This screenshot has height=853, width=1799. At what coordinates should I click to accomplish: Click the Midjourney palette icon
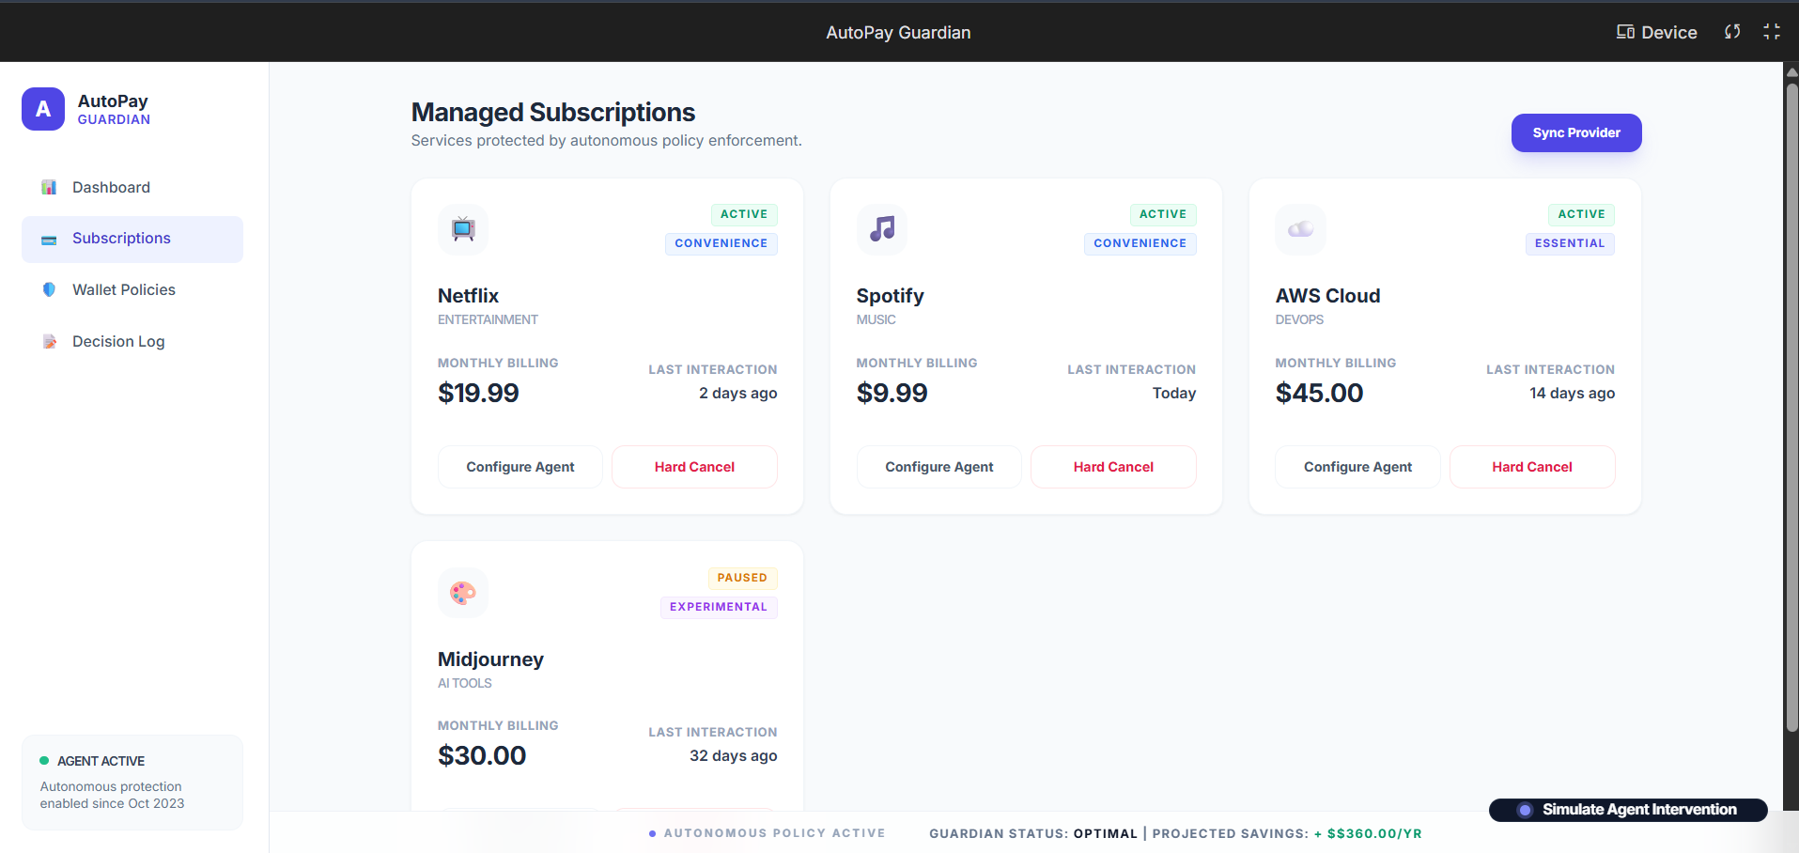click(463, 593)
